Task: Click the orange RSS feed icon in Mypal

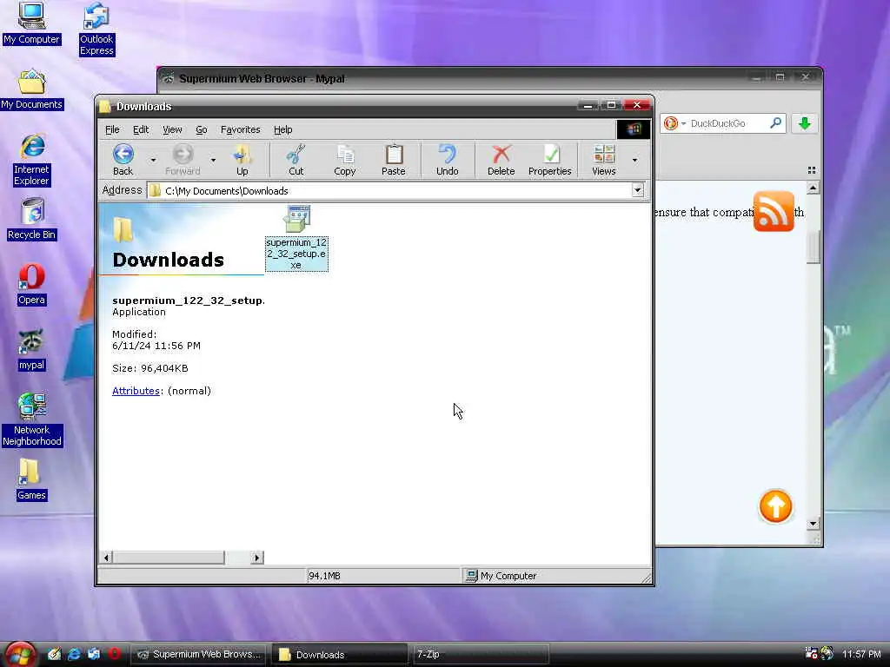Action: pyautogui.click(x=774, y=211)
